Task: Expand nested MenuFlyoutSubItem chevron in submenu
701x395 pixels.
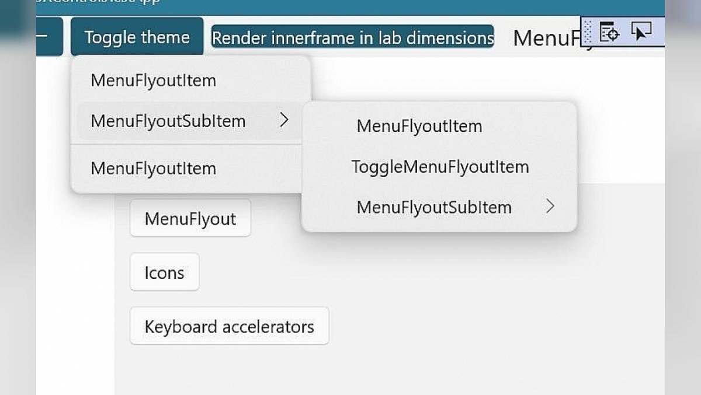Action: click(x=550, y=207)
